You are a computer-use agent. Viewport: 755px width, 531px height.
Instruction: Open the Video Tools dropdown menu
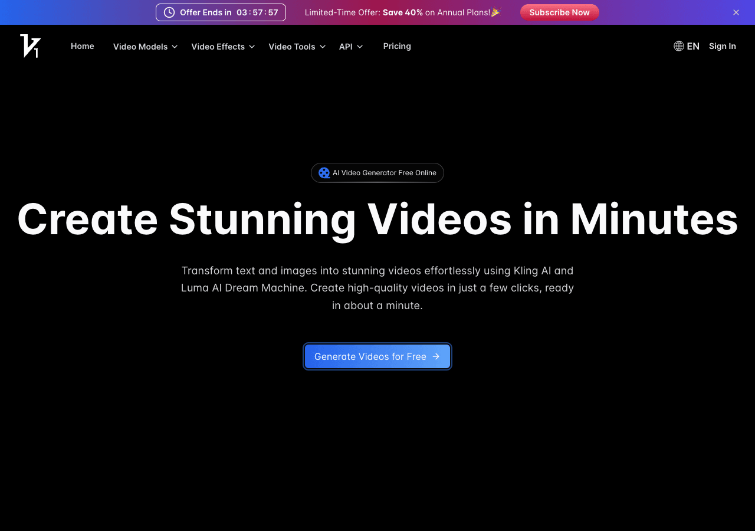[297, 47]
